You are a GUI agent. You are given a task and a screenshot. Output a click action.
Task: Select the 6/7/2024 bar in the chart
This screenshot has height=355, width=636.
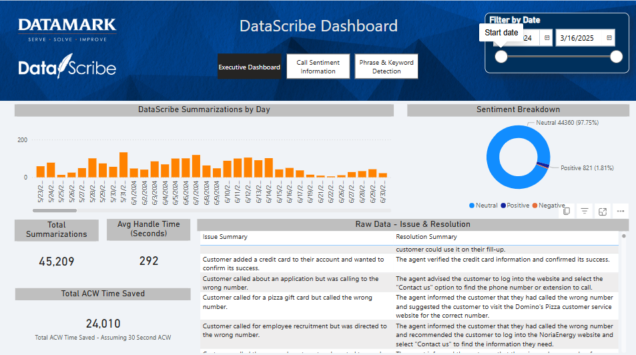pos(196,166)
